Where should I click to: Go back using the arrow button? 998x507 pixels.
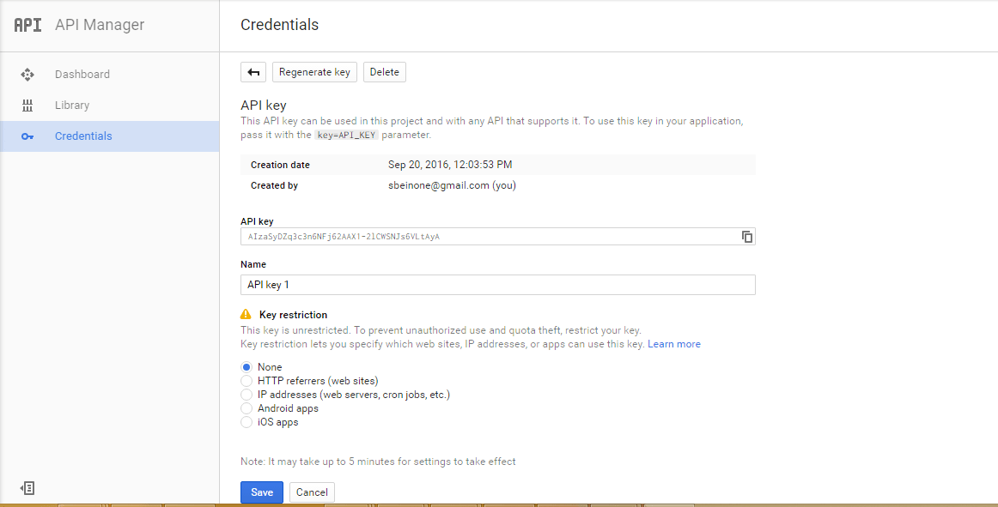253,72
